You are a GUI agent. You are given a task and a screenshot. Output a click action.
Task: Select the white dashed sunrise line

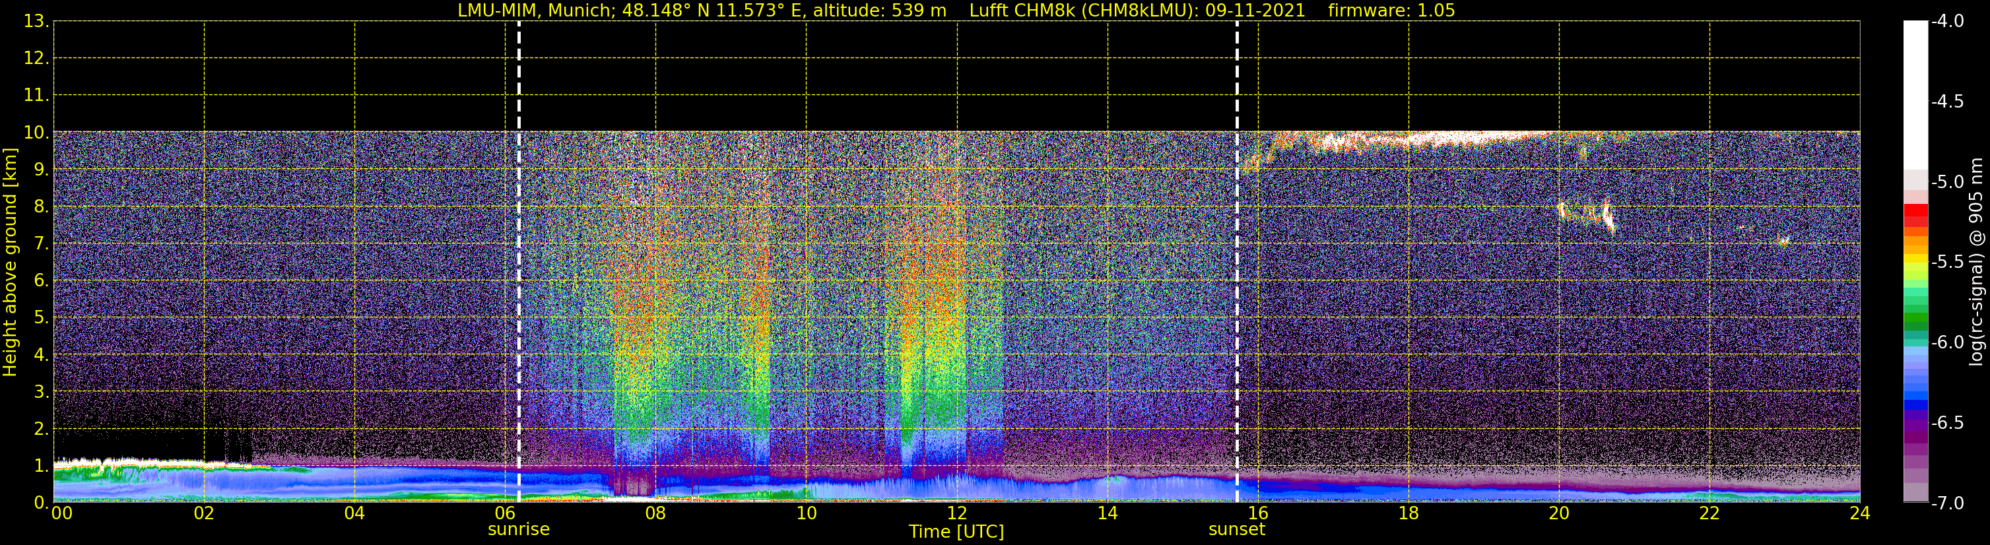518,262
